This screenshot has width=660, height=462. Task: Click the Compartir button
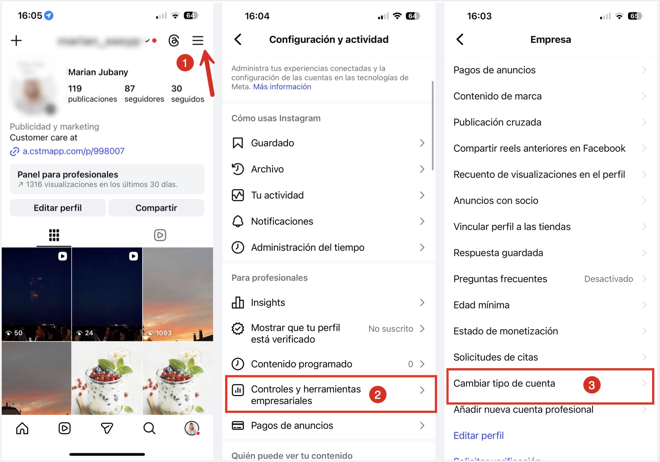click(x=156, y=208)
